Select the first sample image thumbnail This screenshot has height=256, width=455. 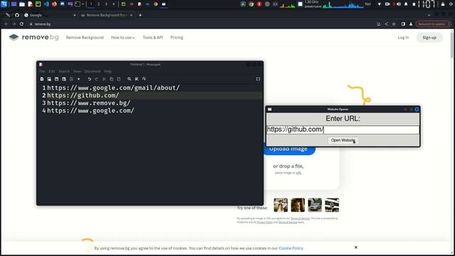pyautogui.click(x=281, y=205)
